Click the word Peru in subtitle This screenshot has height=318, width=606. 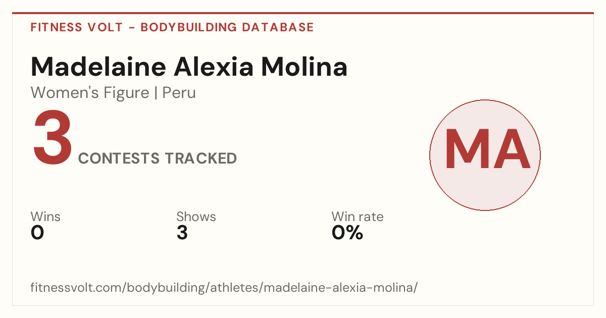point(179,93)
